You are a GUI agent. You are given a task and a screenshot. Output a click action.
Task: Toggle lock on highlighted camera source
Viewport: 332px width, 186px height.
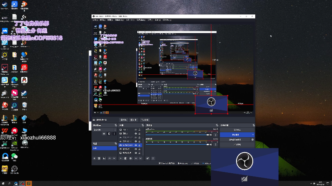(139, 145)
